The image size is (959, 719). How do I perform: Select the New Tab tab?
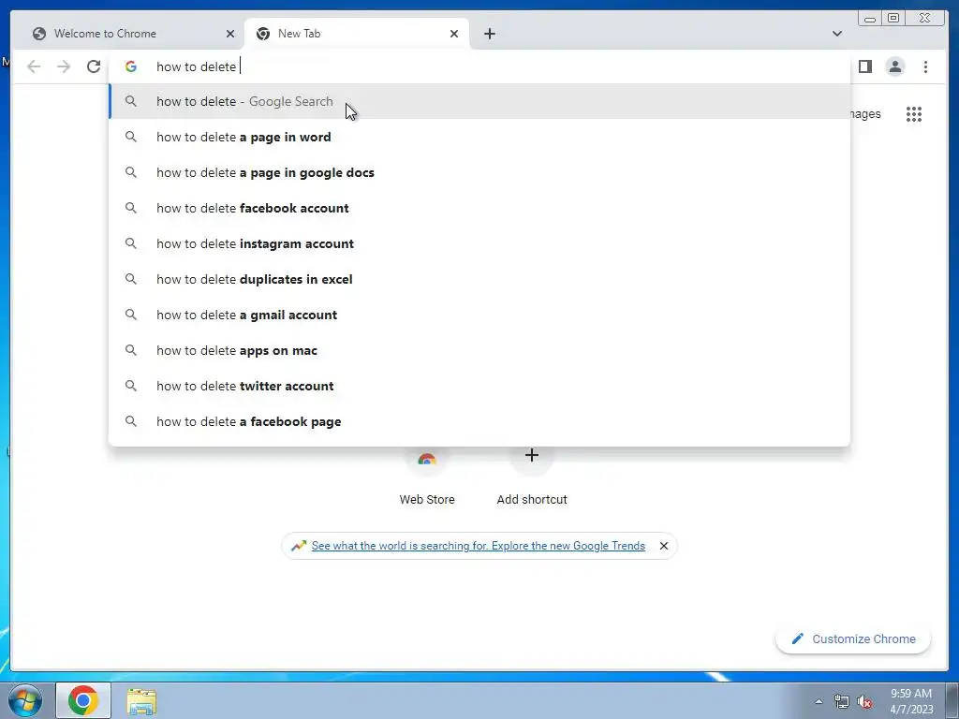tap(357, 34)
